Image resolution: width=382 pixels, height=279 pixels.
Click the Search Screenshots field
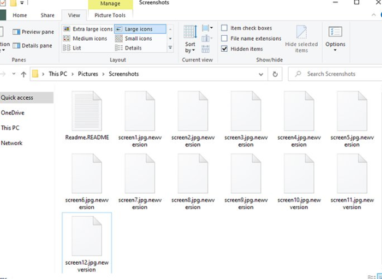click(336, 74)
